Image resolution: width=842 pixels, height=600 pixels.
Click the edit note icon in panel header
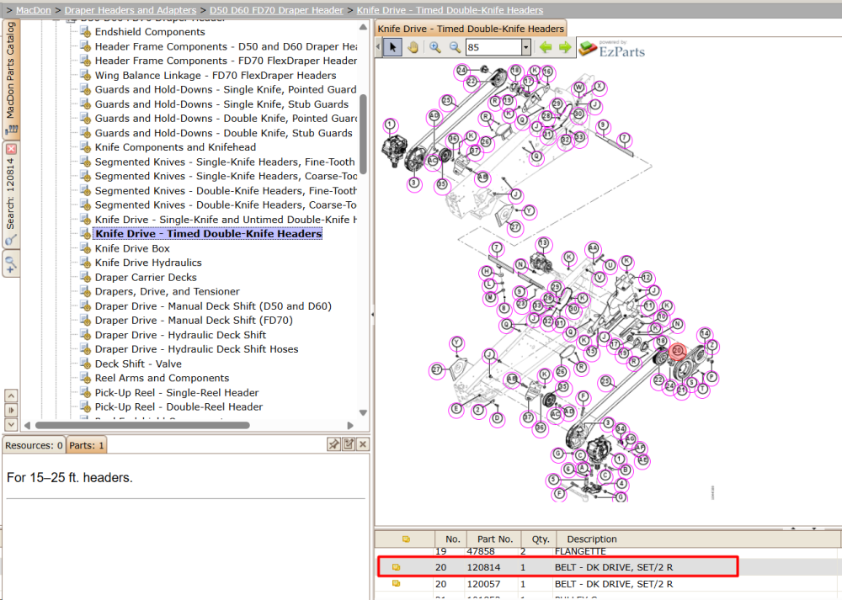[x=349, y=444]
